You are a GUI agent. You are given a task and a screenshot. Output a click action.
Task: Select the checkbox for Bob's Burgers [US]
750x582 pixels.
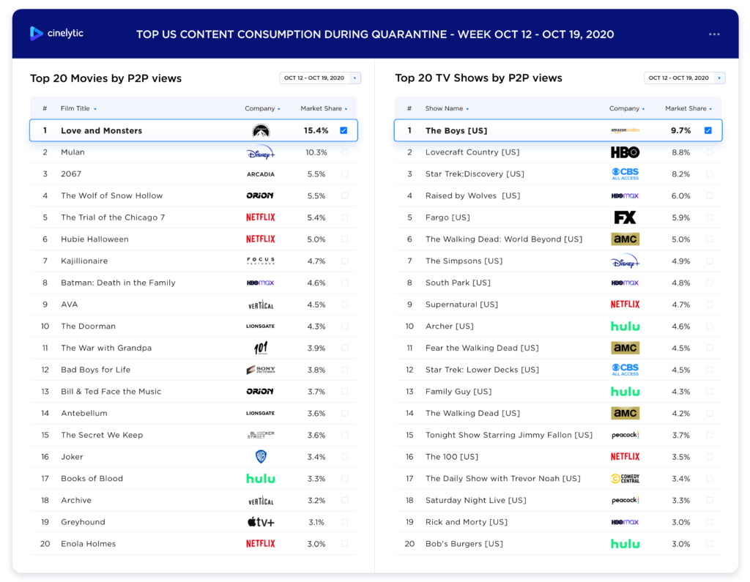(709, 544)
